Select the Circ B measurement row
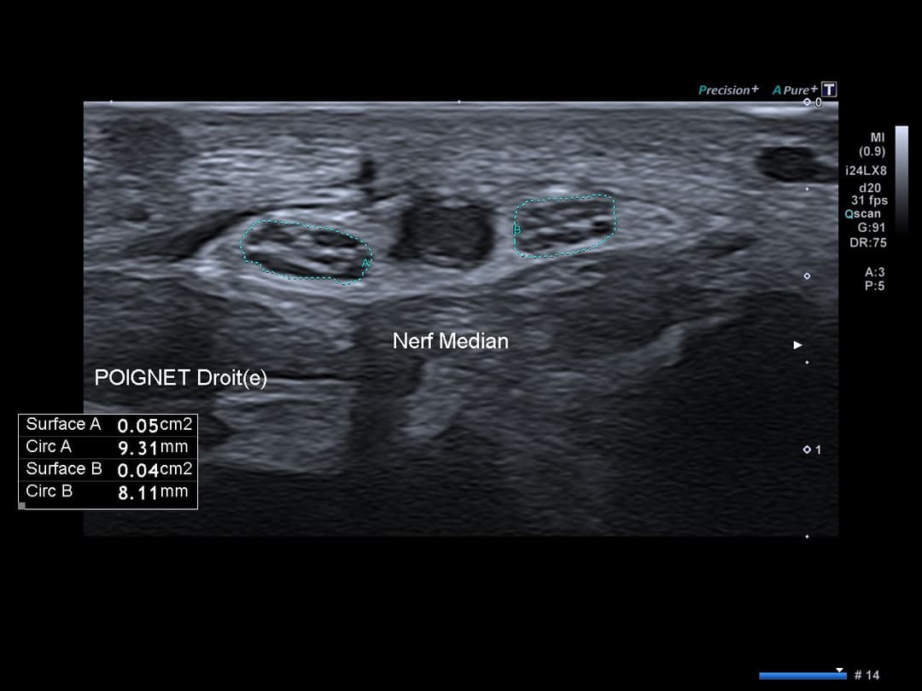This screenshot has height=691, width=922. pos(108,491)
